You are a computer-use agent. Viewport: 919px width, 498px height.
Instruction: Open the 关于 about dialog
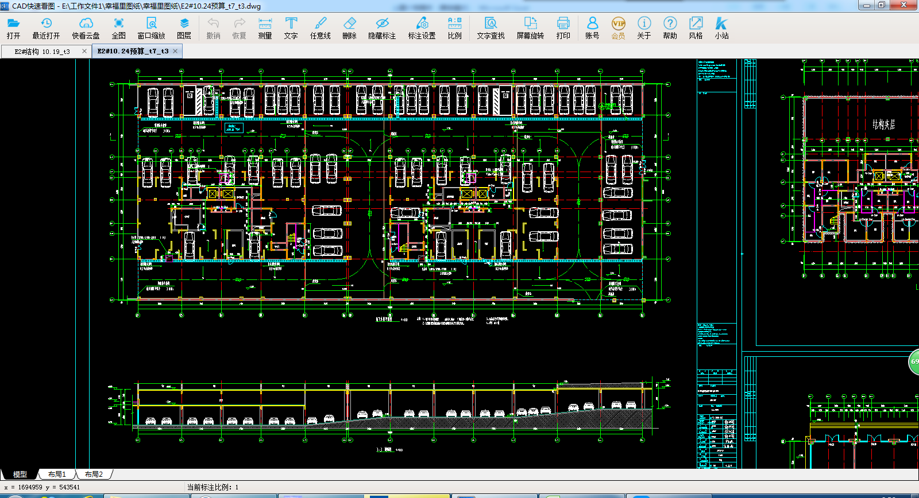coord(644,28)
